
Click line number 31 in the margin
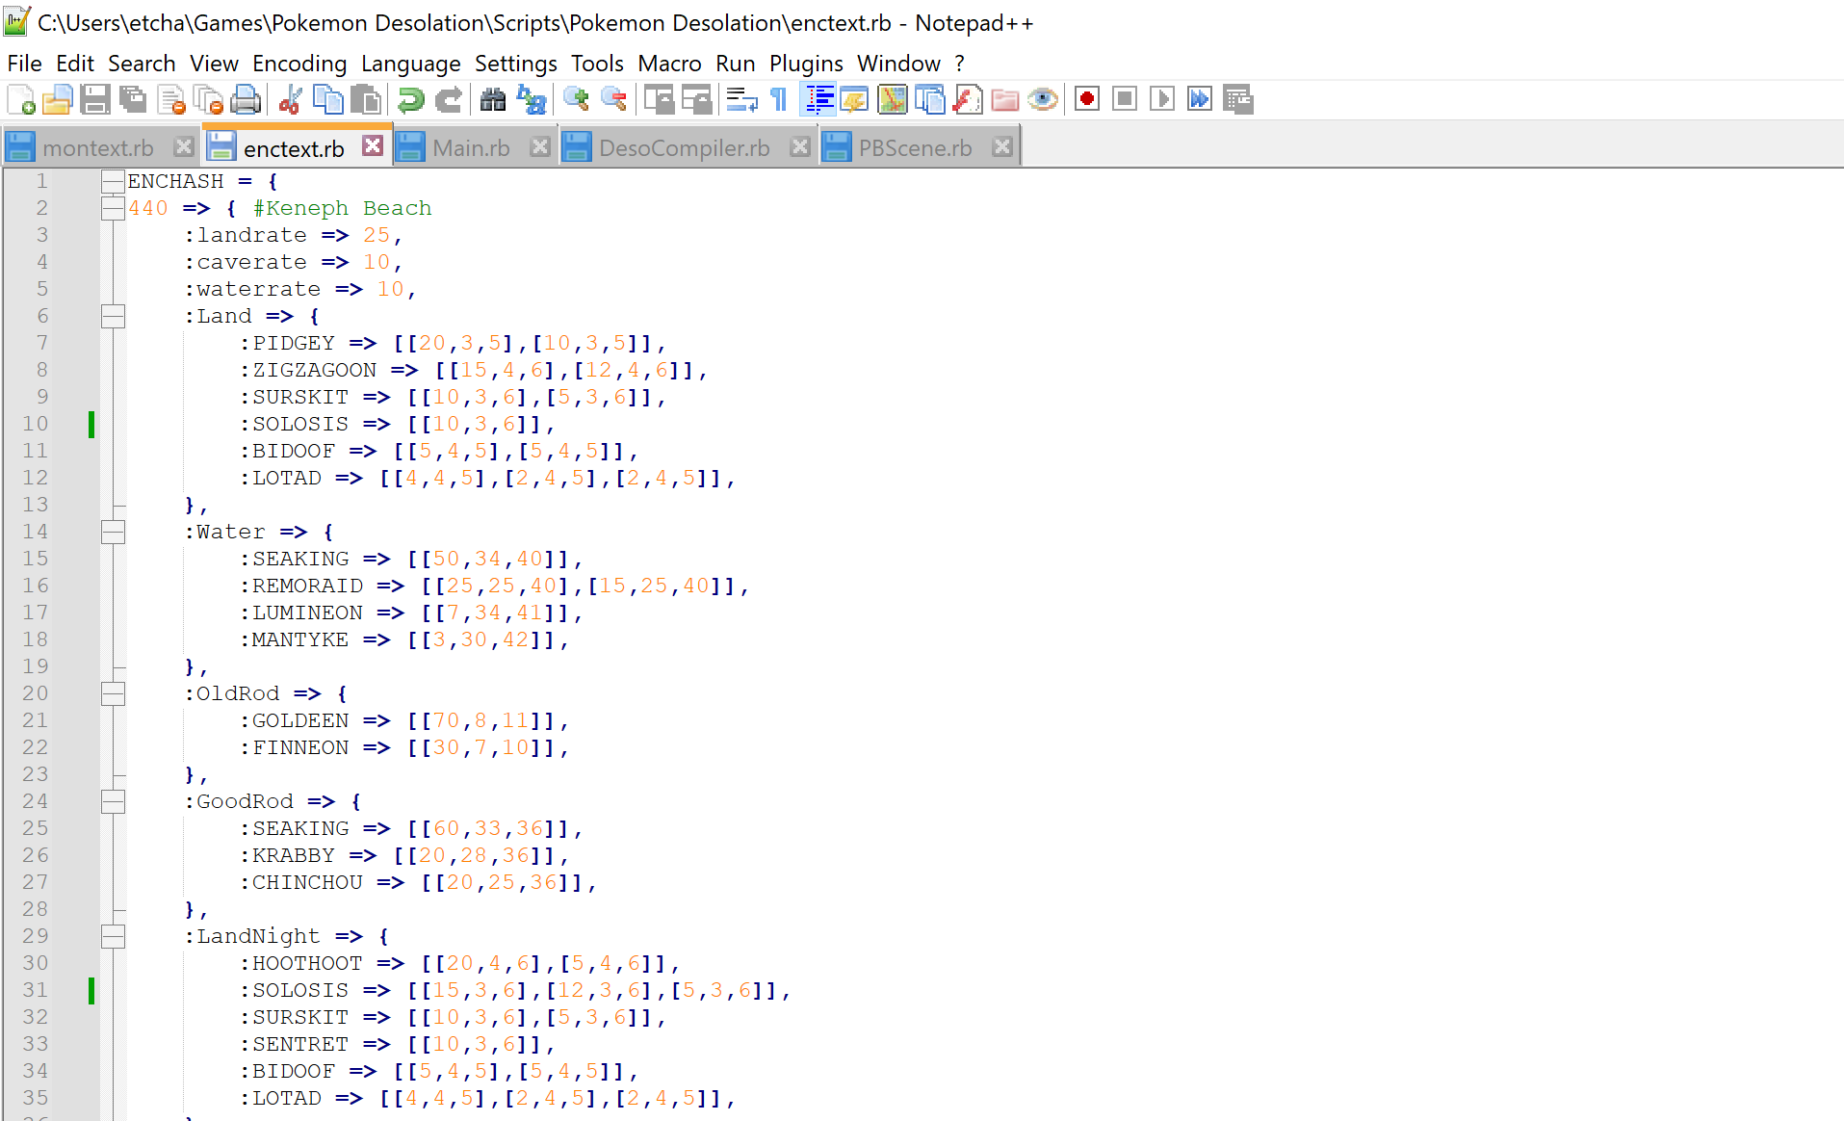tap(36, 990)
